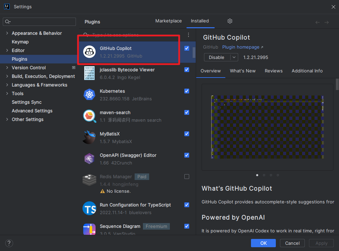Click the Version Control project-level icon
This screenshot has height=251, width=339.
pyautogui.click(x=74, y=68)
